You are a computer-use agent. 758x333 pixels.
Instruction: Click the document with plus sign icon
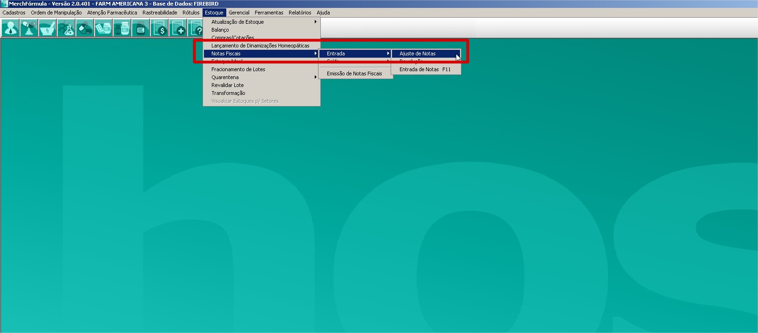point(178,29)
